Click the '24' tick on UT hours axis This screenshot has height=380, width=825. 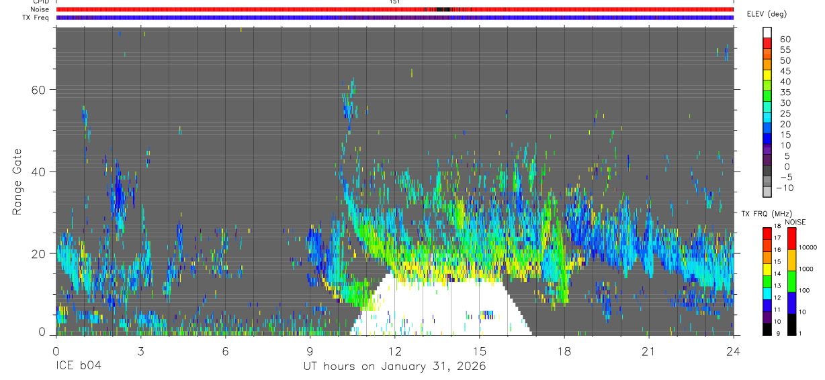pos(734,350)
